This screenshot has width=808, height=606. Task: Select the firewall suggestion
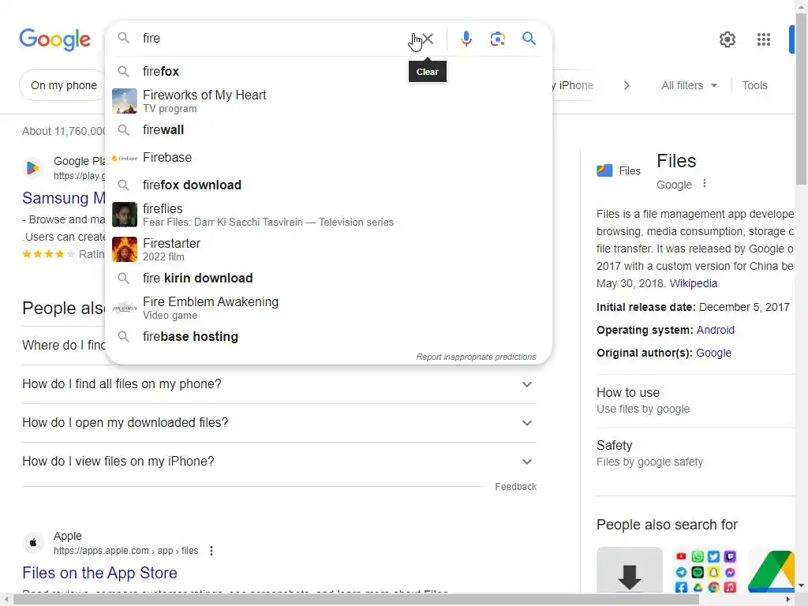point(328,130)
